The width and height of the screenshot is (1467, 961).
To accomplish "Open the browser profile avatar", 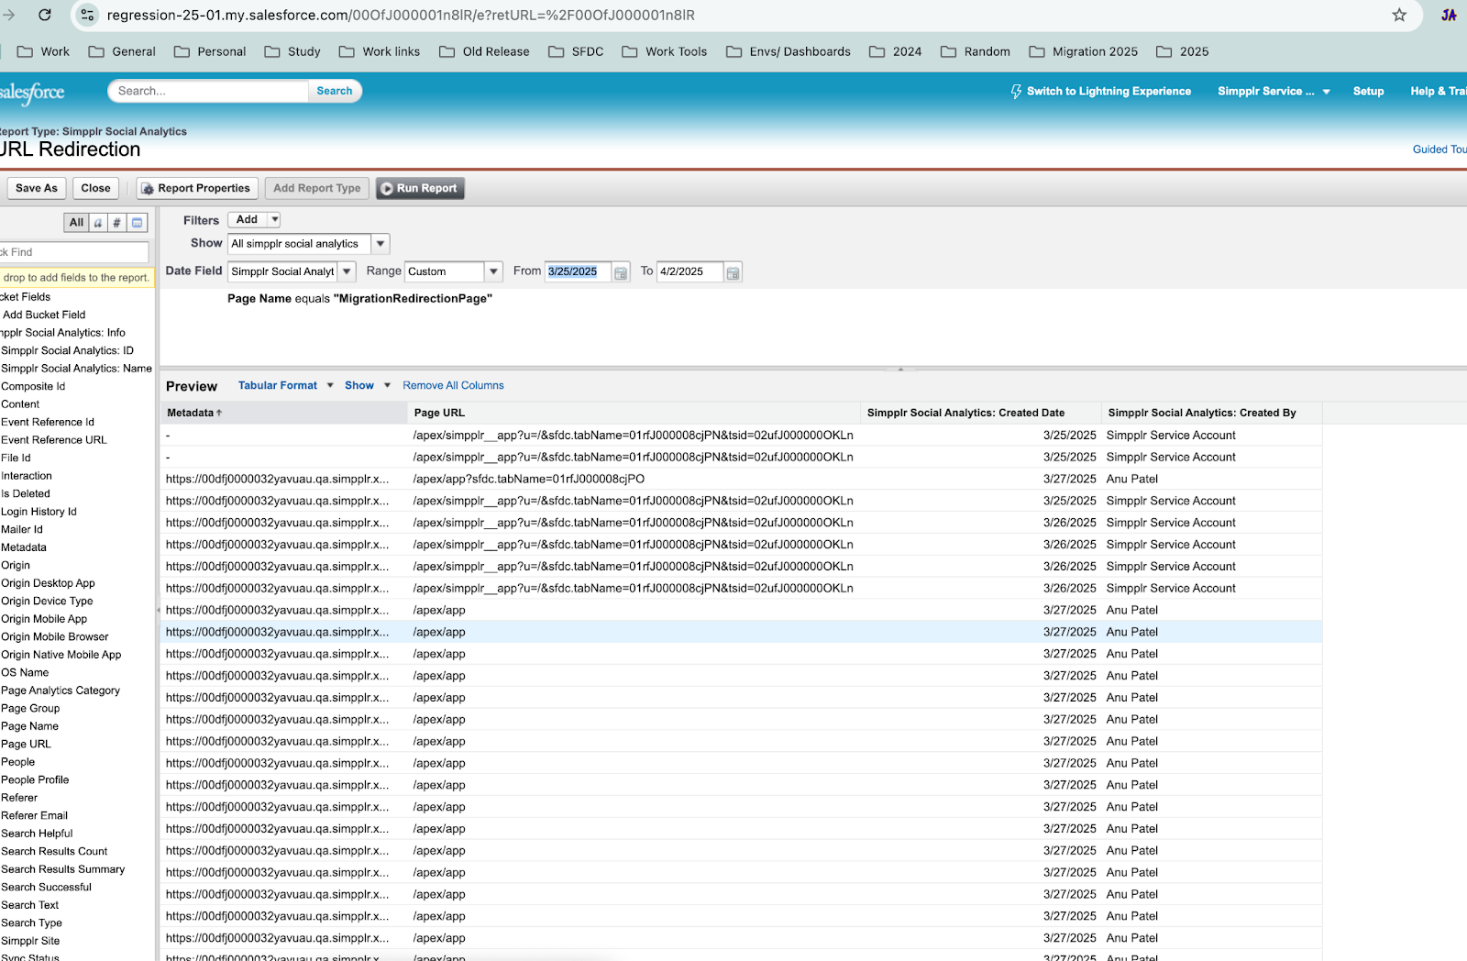I will [x=1449, y=15].
